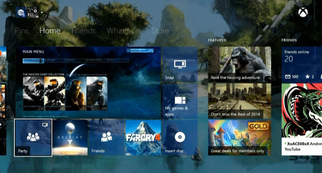322x173 pixels.
Task: Click the GOLD badge on deals tile
Action: pos(258,126)
